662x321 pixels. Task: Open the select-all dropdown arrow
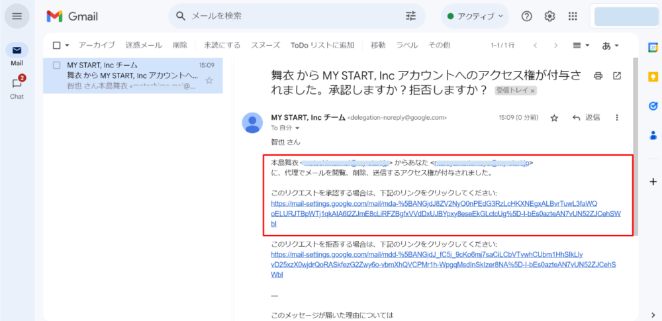(67, 45)
